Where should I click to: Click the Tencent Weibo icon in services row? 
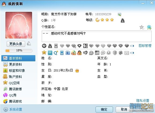click(x=50, y=53)
